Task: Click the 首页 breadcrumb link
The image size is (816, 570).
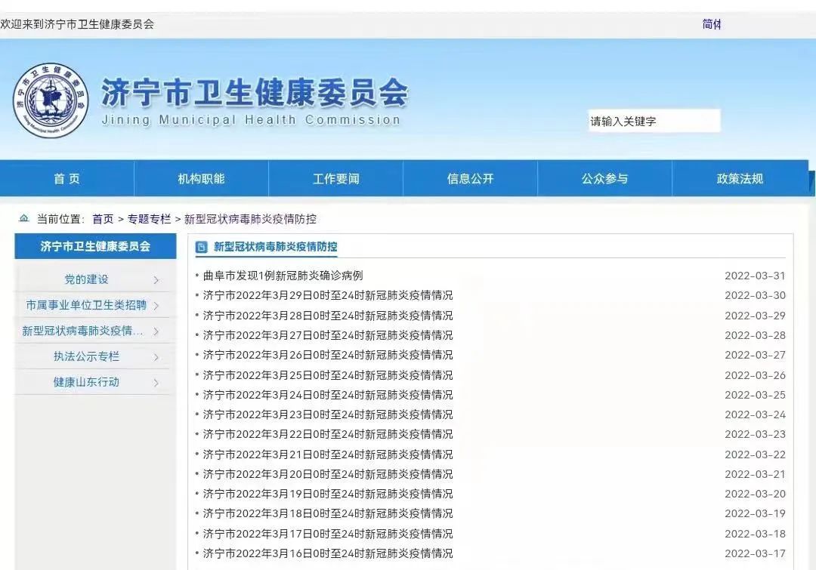Action: coord(103,219)
